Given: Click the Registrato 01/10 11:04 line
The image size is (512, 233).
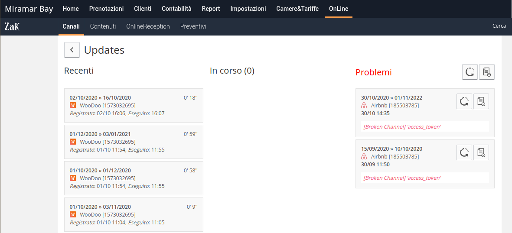Looking at the screenshot, I should coord(117,223).
